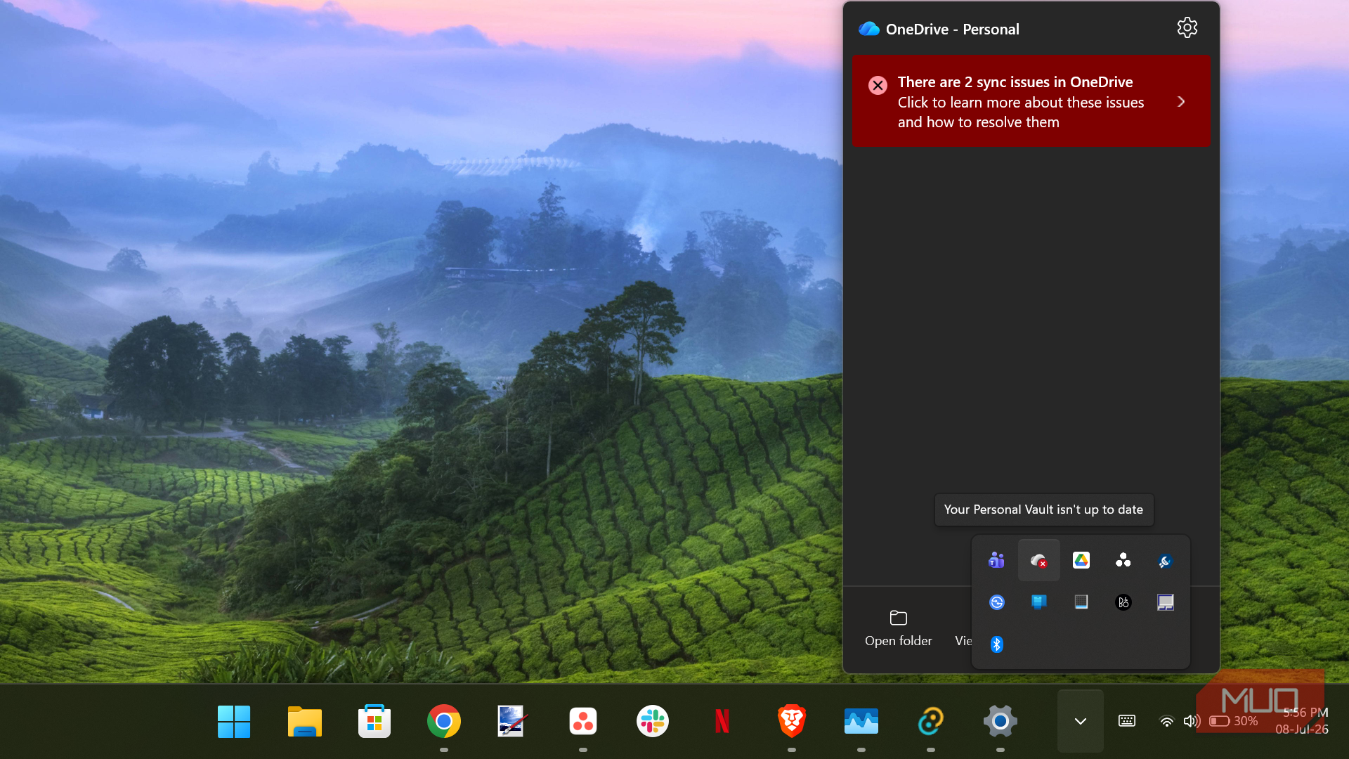
Task: Open Phone Link tray icon
Action: [x=1038, y=602]
